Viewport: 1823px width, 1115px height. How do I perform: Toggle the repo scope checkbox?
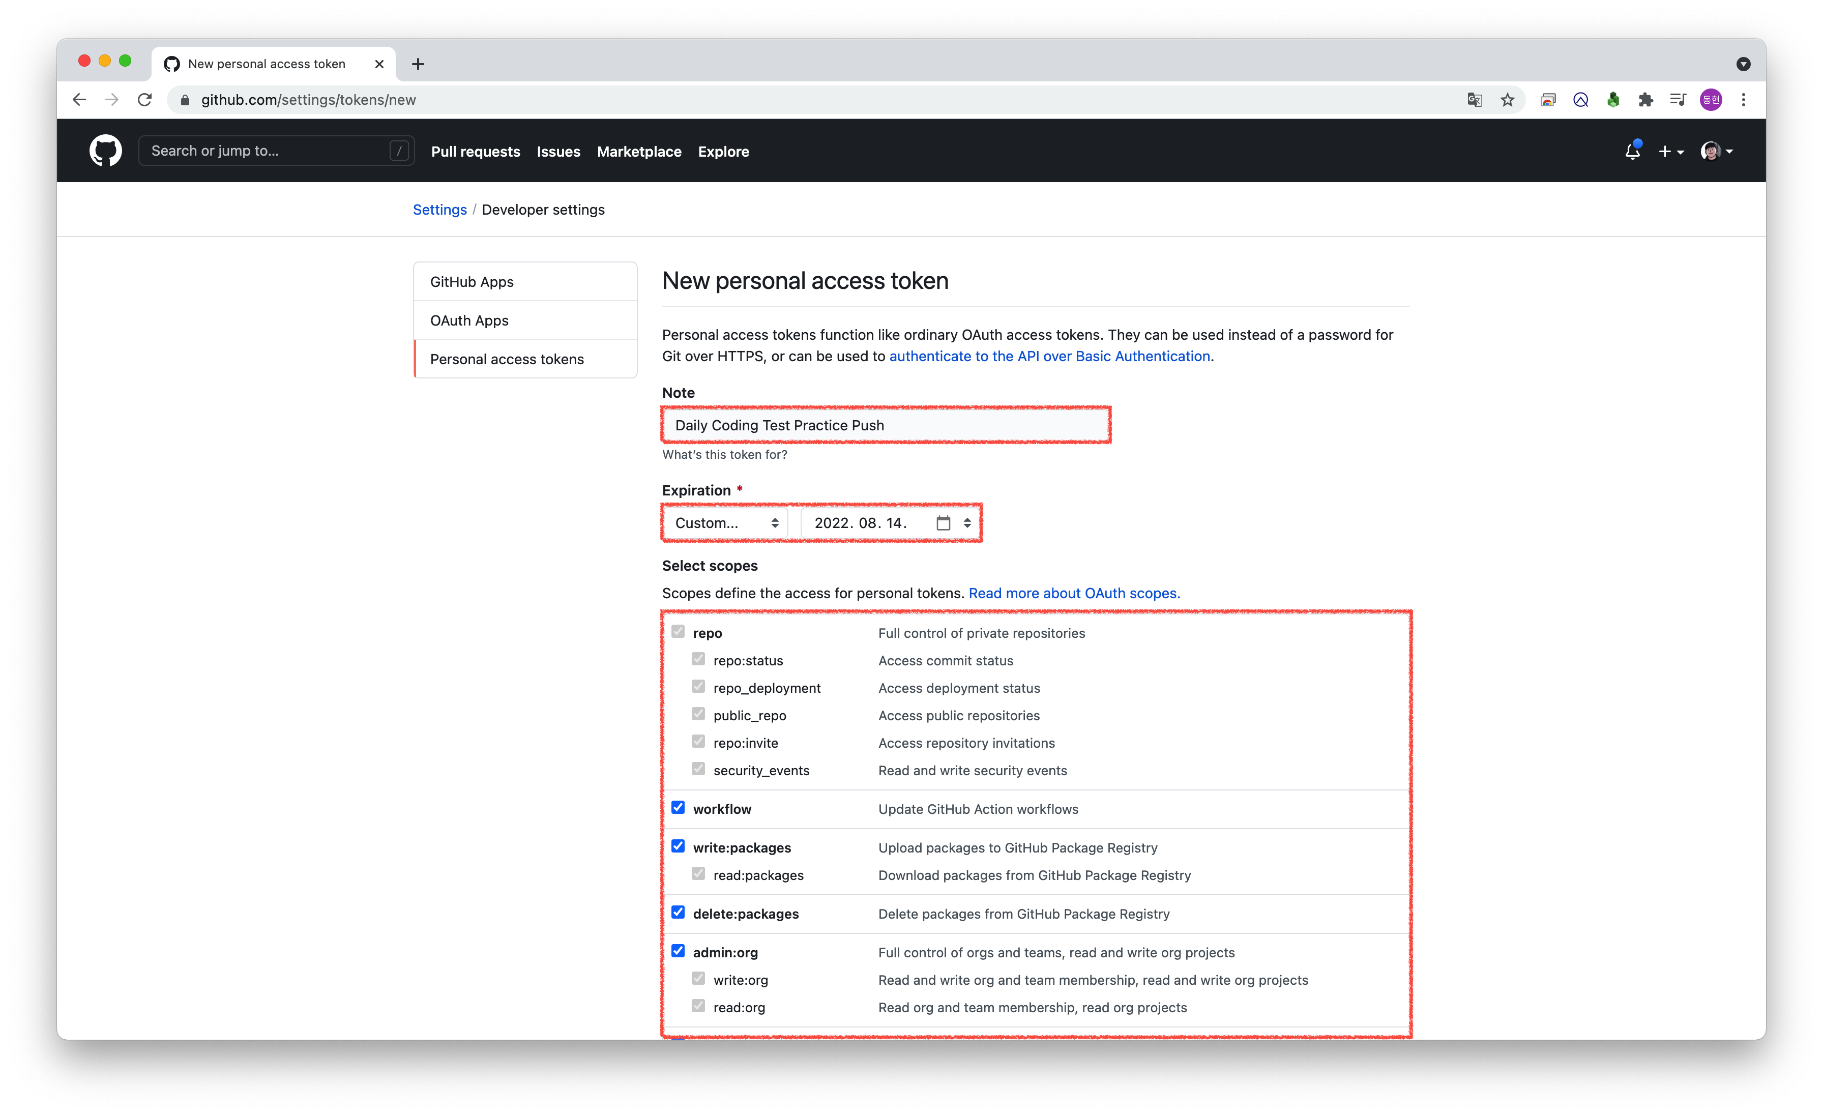click(678, 631)
